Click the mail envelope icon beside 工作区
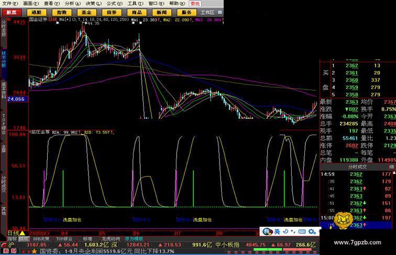Viewport: 396px width, 255px height. [x=219, y=12]
